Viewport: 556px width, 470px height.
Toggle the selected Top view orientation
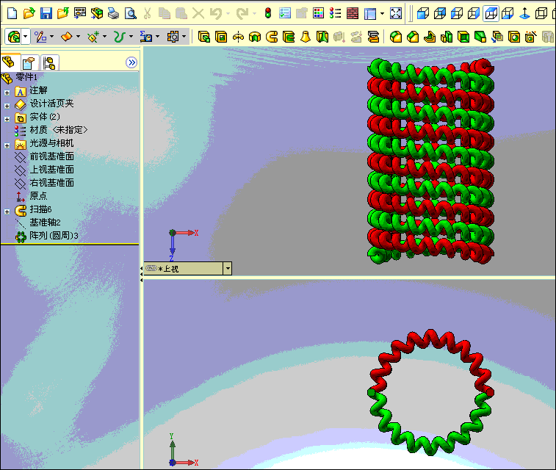click(x=491, y=13)
